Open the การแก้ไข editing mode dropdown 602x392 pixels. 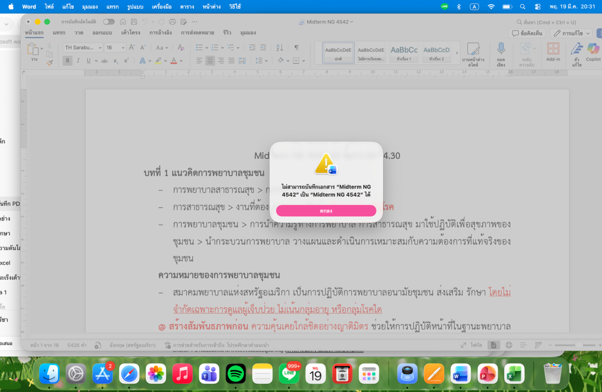click(x=572, y=33)
